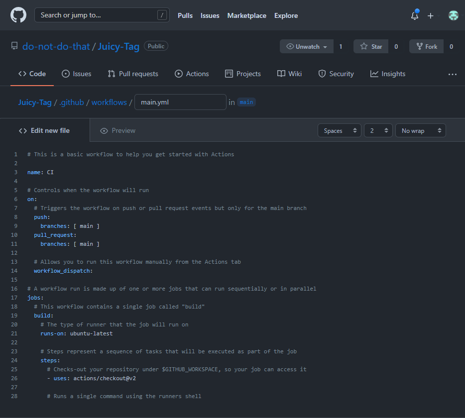Open the stargazers count next to Star
Image resolution: width=465 pixels, height=418 pixels.
click(x=396, y=47)
